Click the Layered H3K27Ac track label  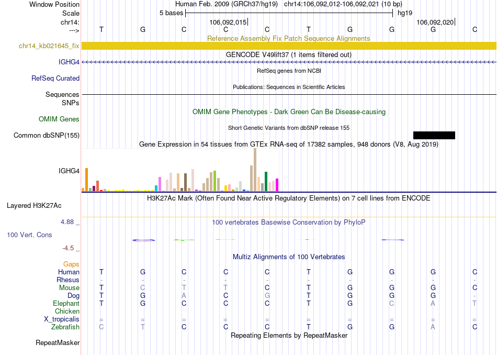pyautogui.click(x=34, y=206)
